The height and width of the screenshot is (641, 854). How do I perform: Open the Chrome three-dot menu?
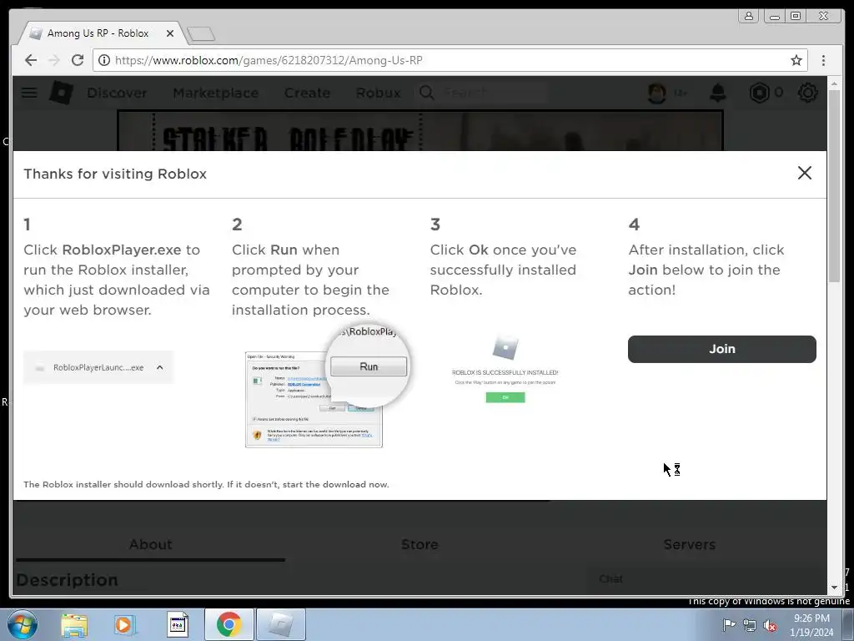[x=823, y=60]
